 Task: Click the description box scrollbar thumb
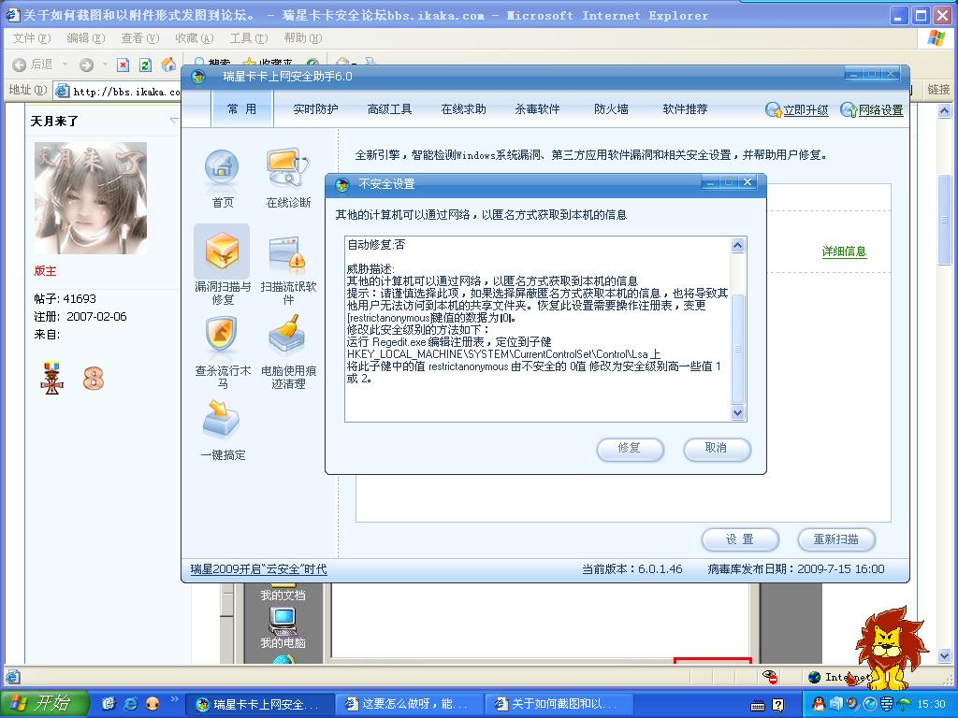tap(737, 348)
